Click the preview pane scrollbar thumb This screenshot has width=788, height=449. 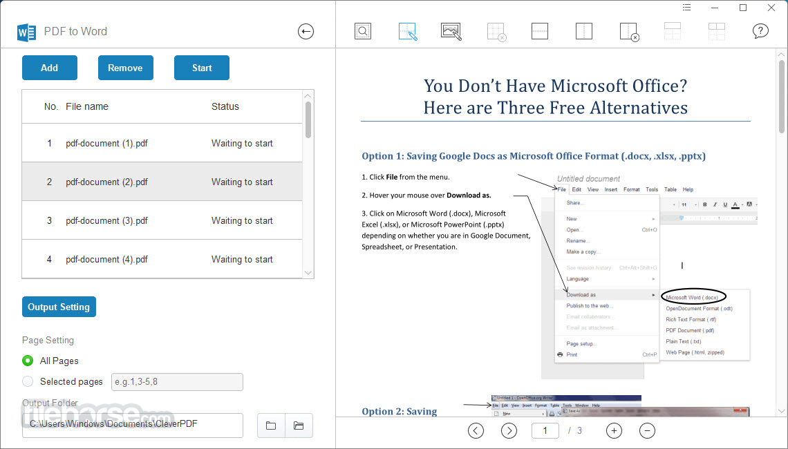782,97
